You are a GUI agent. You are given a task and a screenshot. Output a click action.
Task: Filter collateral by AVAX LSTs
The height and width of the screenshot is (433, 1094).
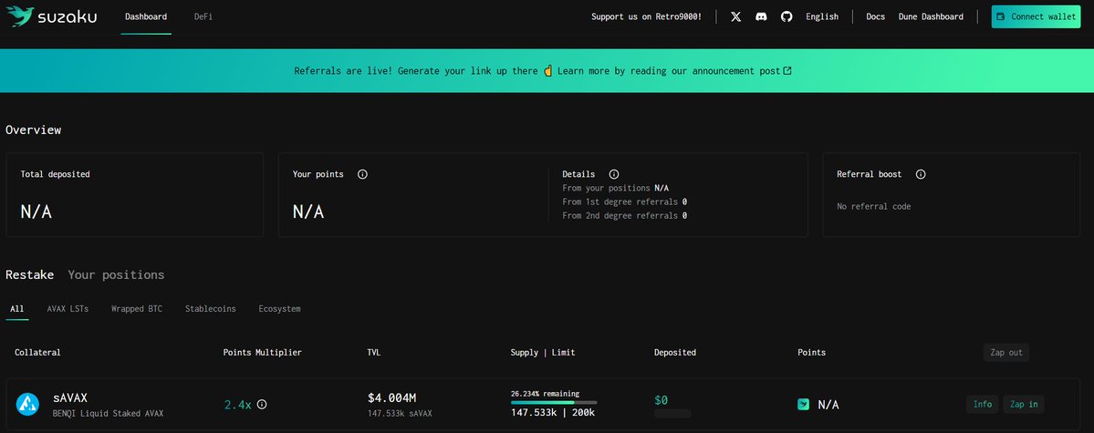click(x=68, y=309)
